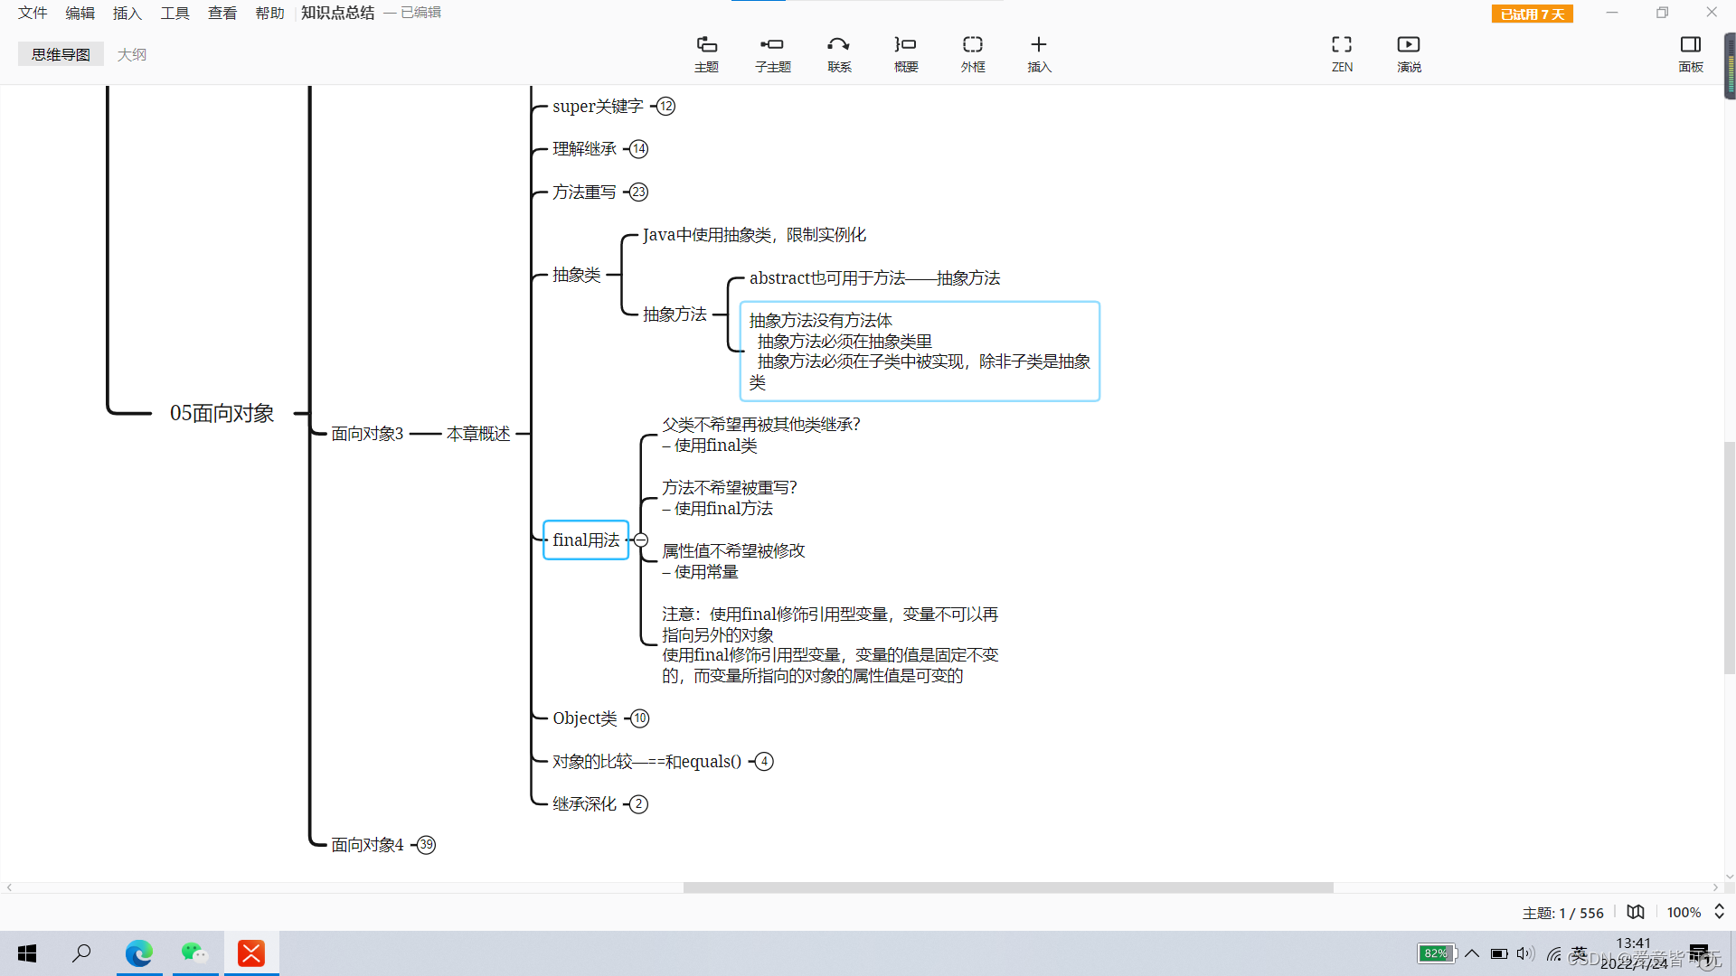The image size is (1736, 976).
Task: Select the 继承深化 topic text
Action: pos(585,803)
